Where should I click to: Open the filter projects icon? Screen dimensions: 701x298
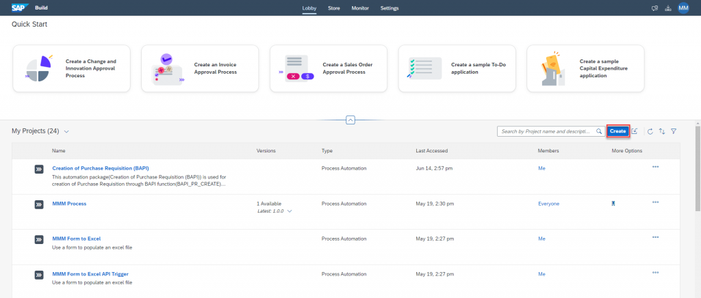pyautogui.click(x=674, y=132)
